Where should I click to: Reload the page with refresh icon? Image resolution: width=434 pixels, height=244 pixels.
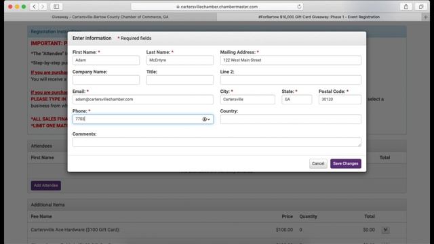299,7
